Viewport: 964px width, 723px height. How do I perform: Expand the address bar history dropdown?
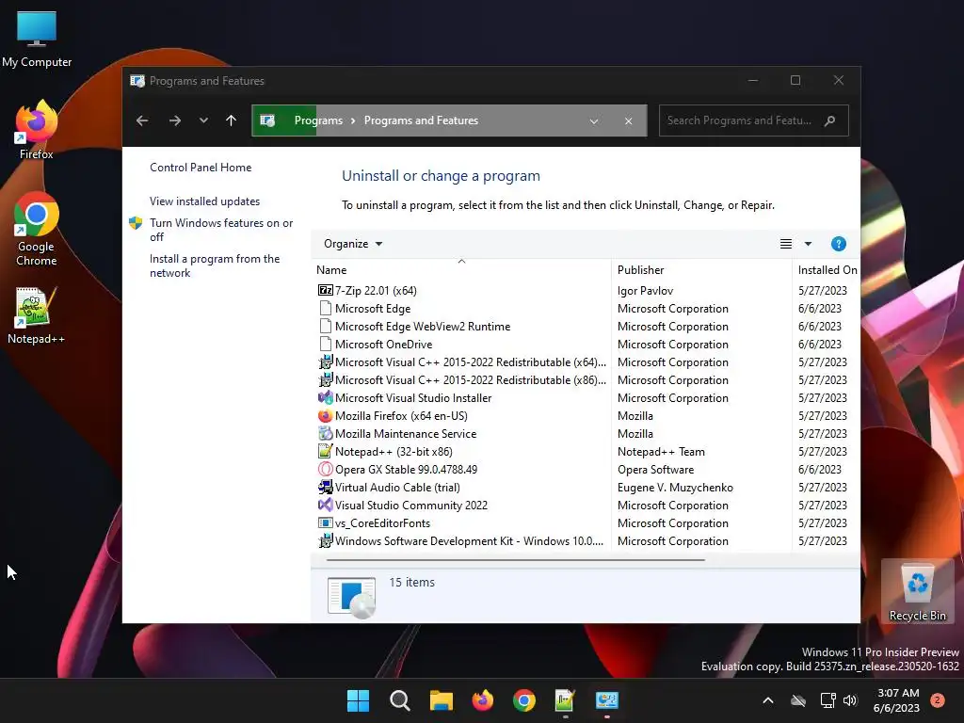pos(594,121)
